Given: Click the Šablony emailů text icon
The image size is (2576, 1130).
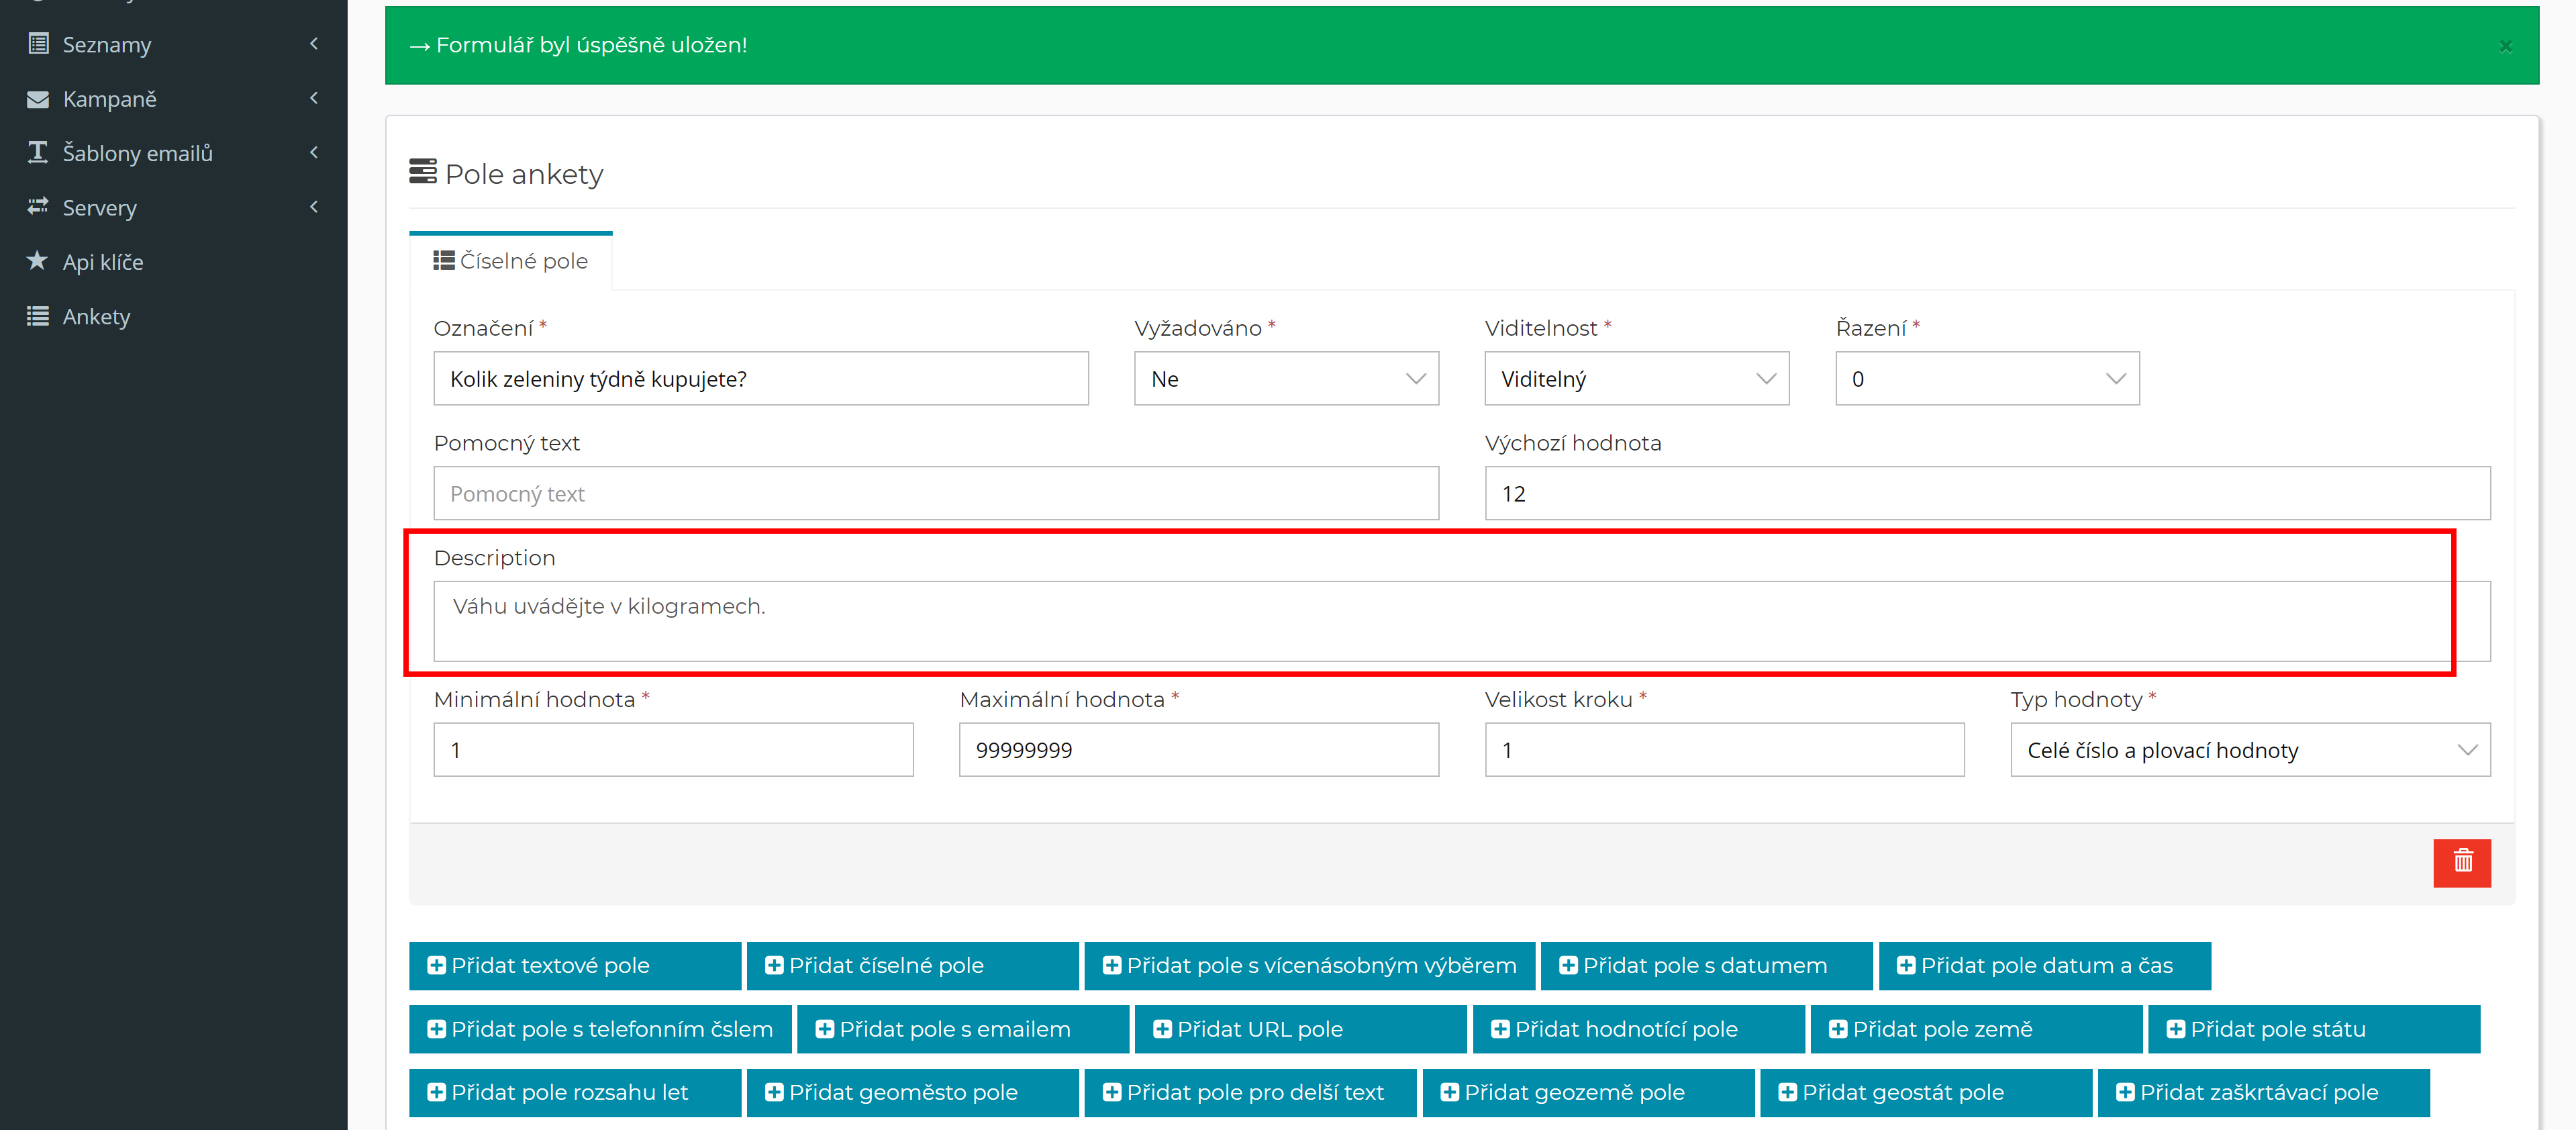Looking at the screenshot, I should coord(38,152).
